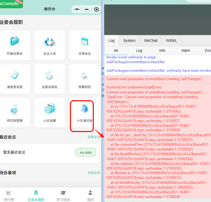Open the capsule more-options menu

[76, 9]
